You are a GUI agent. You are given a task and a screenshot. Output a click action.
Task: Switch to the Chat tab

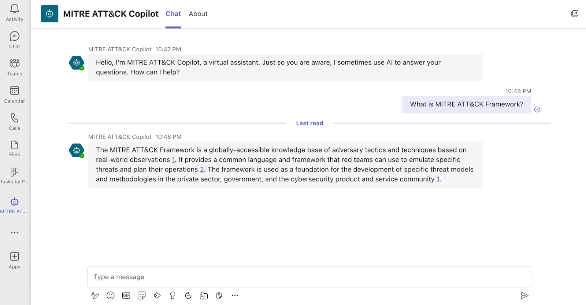coord(173,14)
